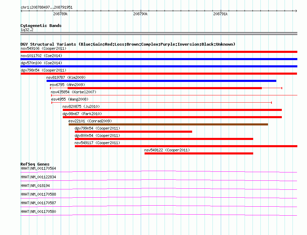The width and height of the screenshot is (307, 235).
Task: Click the 1q32.2 band label
Action: [27, 30]
